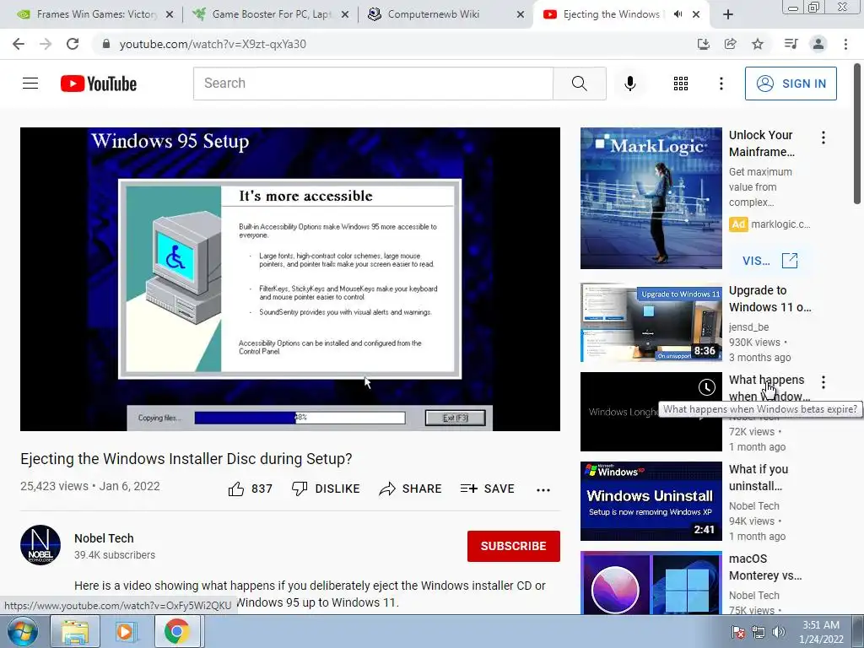Open Chrome three-dot menu

(x=845, y=44)
